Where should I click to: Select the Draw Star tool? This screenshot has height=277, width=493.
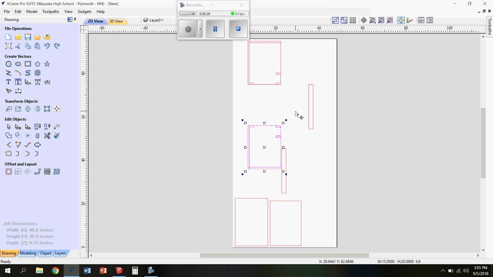pos(47,64)
